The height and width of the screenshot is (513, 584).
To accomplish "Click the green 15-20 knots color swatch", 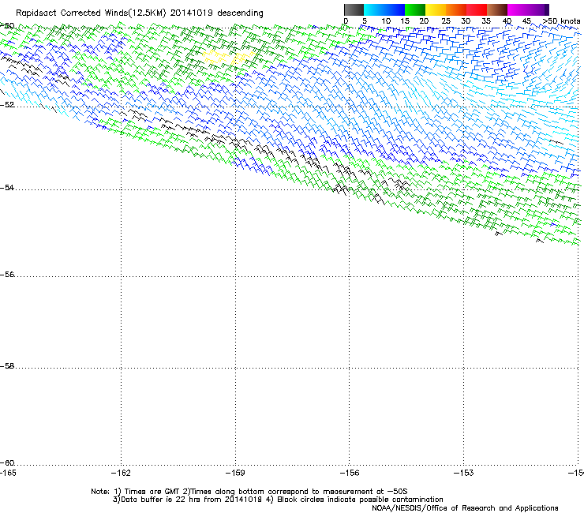I will [415, 9].
